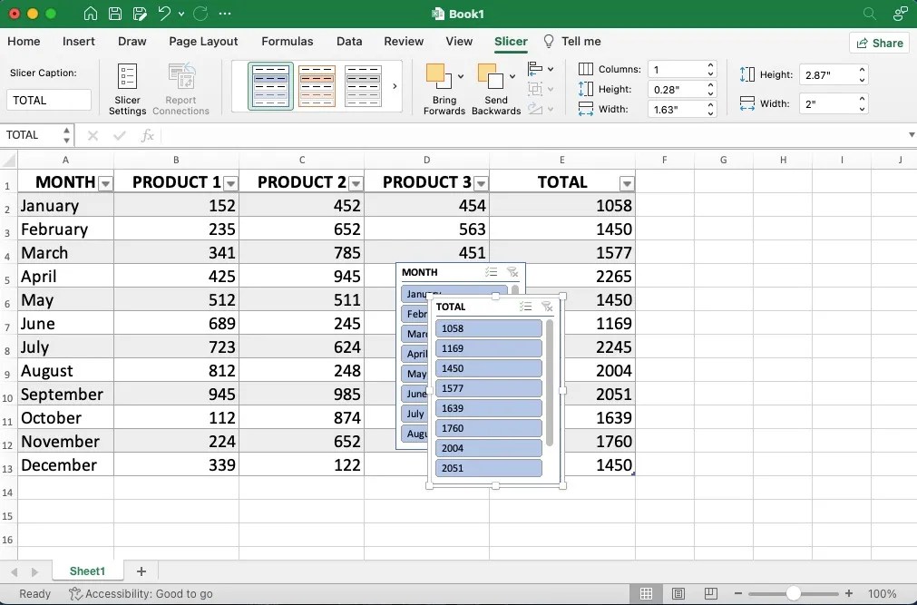Click the search icon in the title bar
The height and width of the screenshot is (605, 917).
(x=868, y=14)
